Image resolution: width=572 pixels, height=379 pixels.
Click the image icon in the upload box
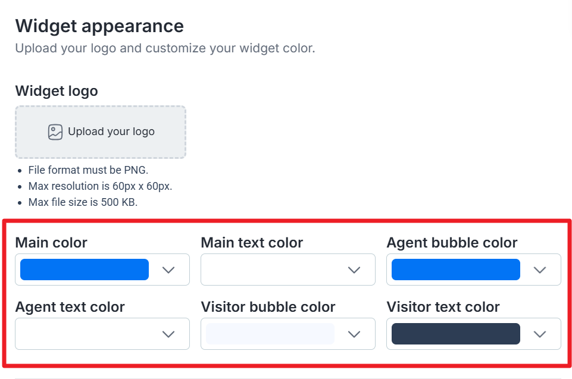55,132
